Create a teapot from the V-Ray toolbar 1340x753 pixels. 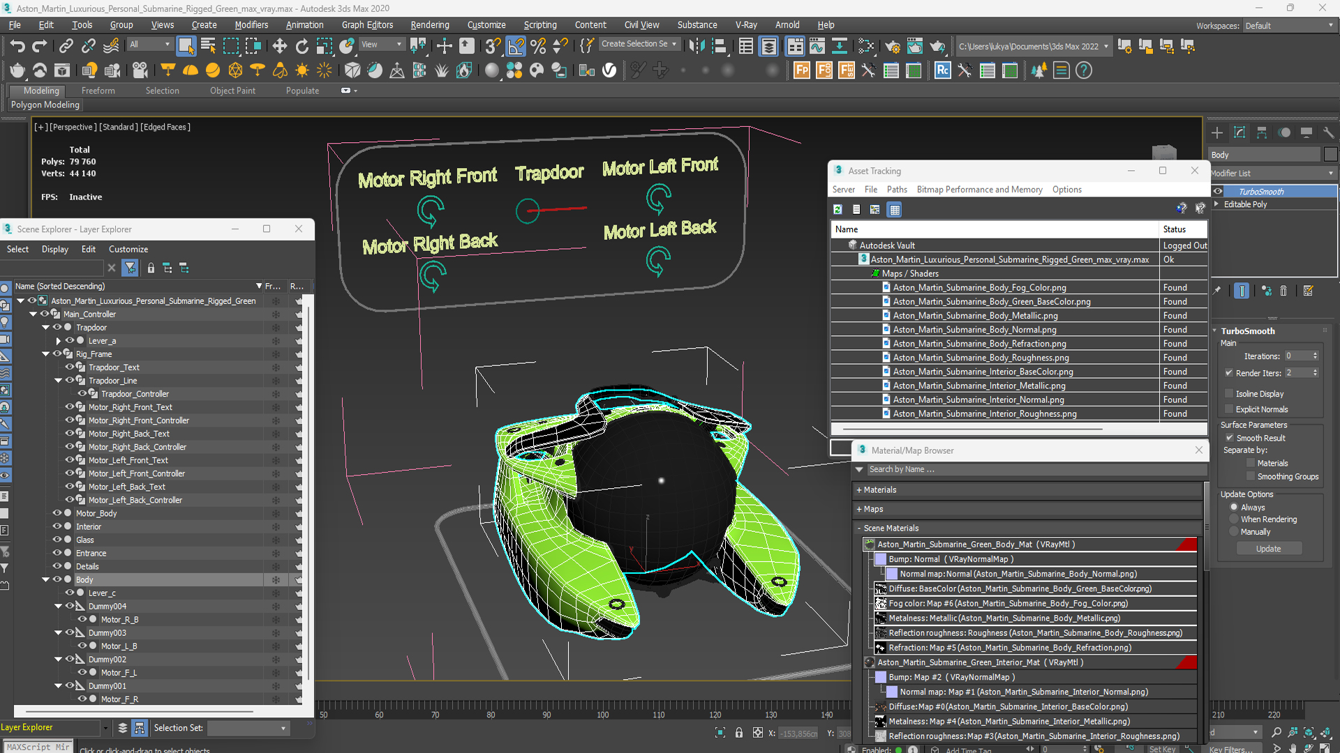coord(17,70)
